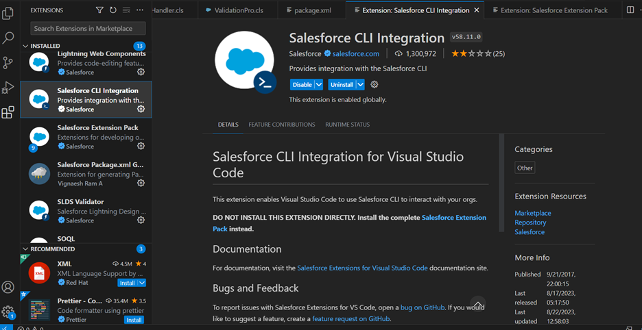
Task: Open the Disable dropdown arrow
Action: click(319, 85)
